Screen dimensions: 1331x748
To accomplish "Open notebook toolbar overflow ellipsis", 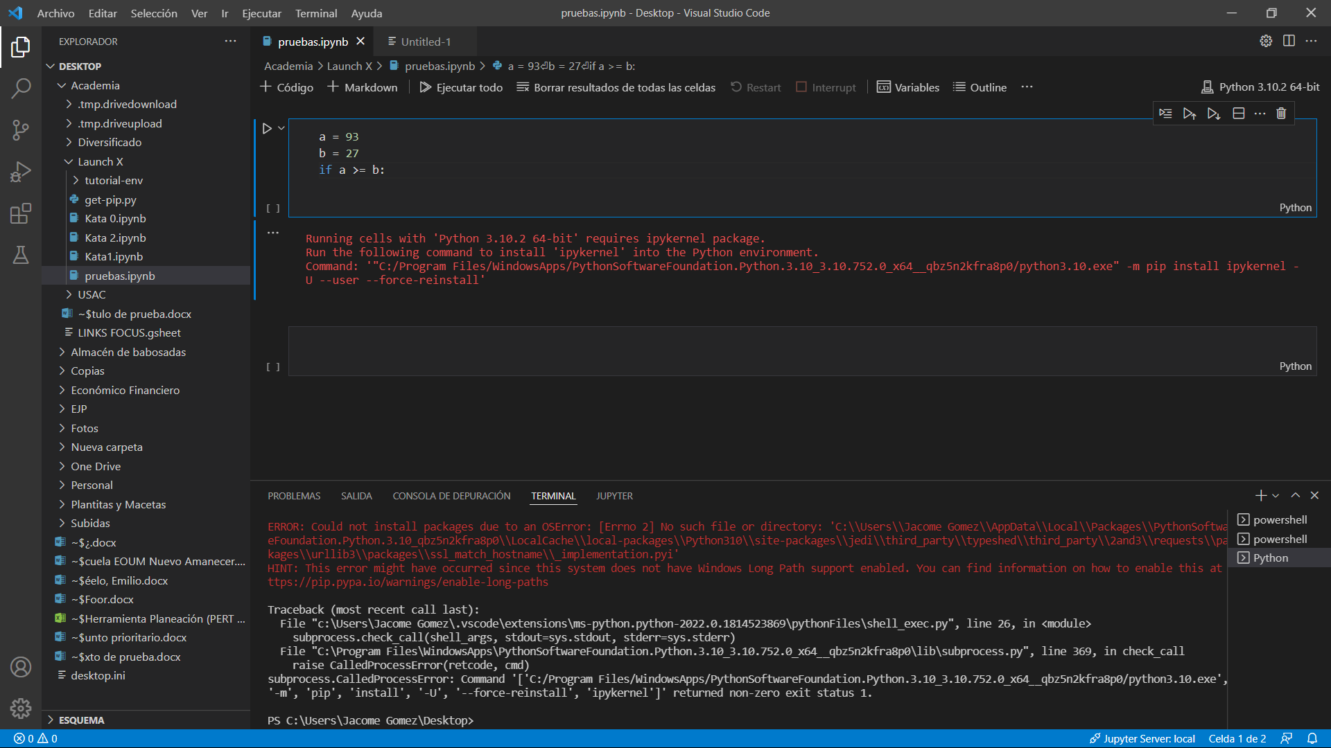I will coord(1027,87).
